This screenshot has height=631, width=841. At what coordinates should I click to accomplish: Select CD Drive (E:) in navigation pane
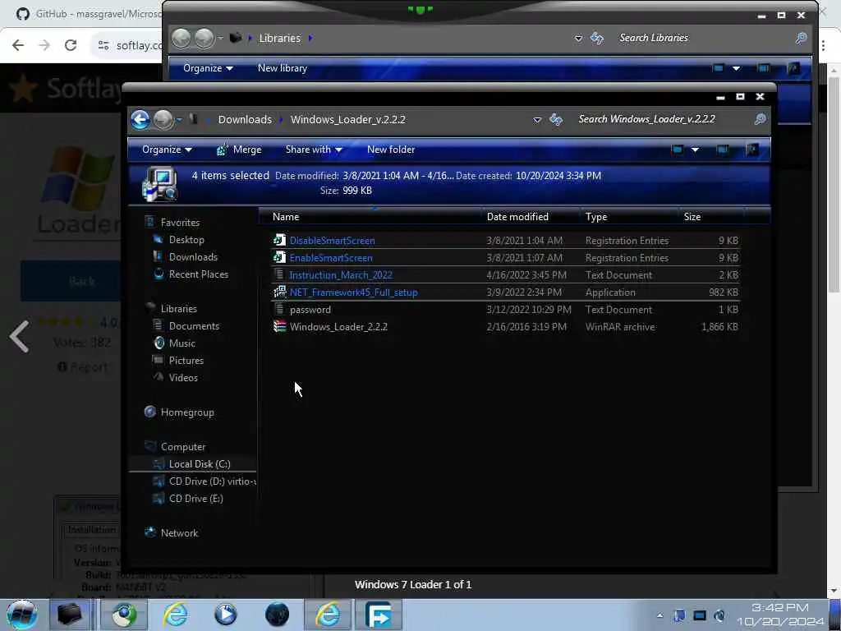tap(195, 499)
